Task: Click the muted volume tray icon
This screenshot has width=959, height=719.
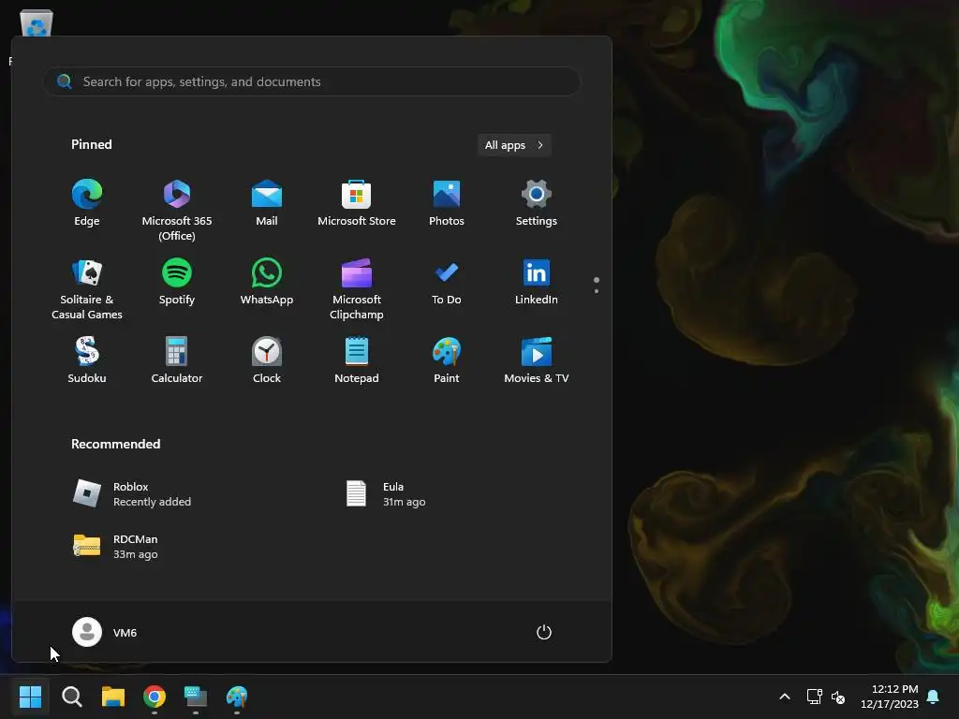Action: pyautogui.click(x=838, y=697)
